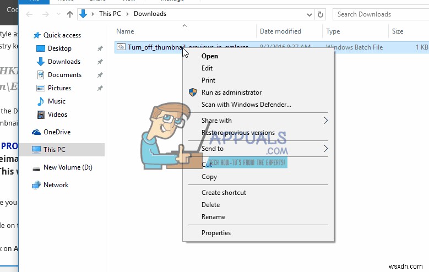Choose Create shortcut from the context menu
This screenshot has height=272, width=429.
coord(224,193)
